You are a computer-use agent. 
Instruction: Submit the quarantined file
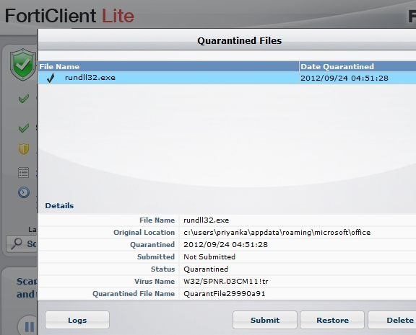[x=265, y=320]
